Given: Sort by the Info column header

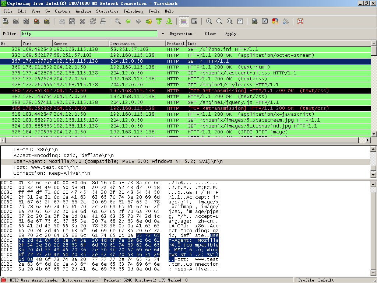Looking at the screenshot, I should click(x=279, y=43).
